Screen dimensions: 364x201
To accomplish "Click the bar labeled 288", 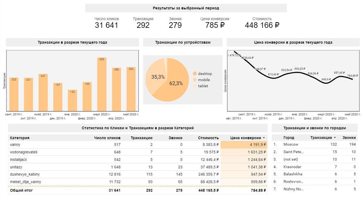I will 116,89.
